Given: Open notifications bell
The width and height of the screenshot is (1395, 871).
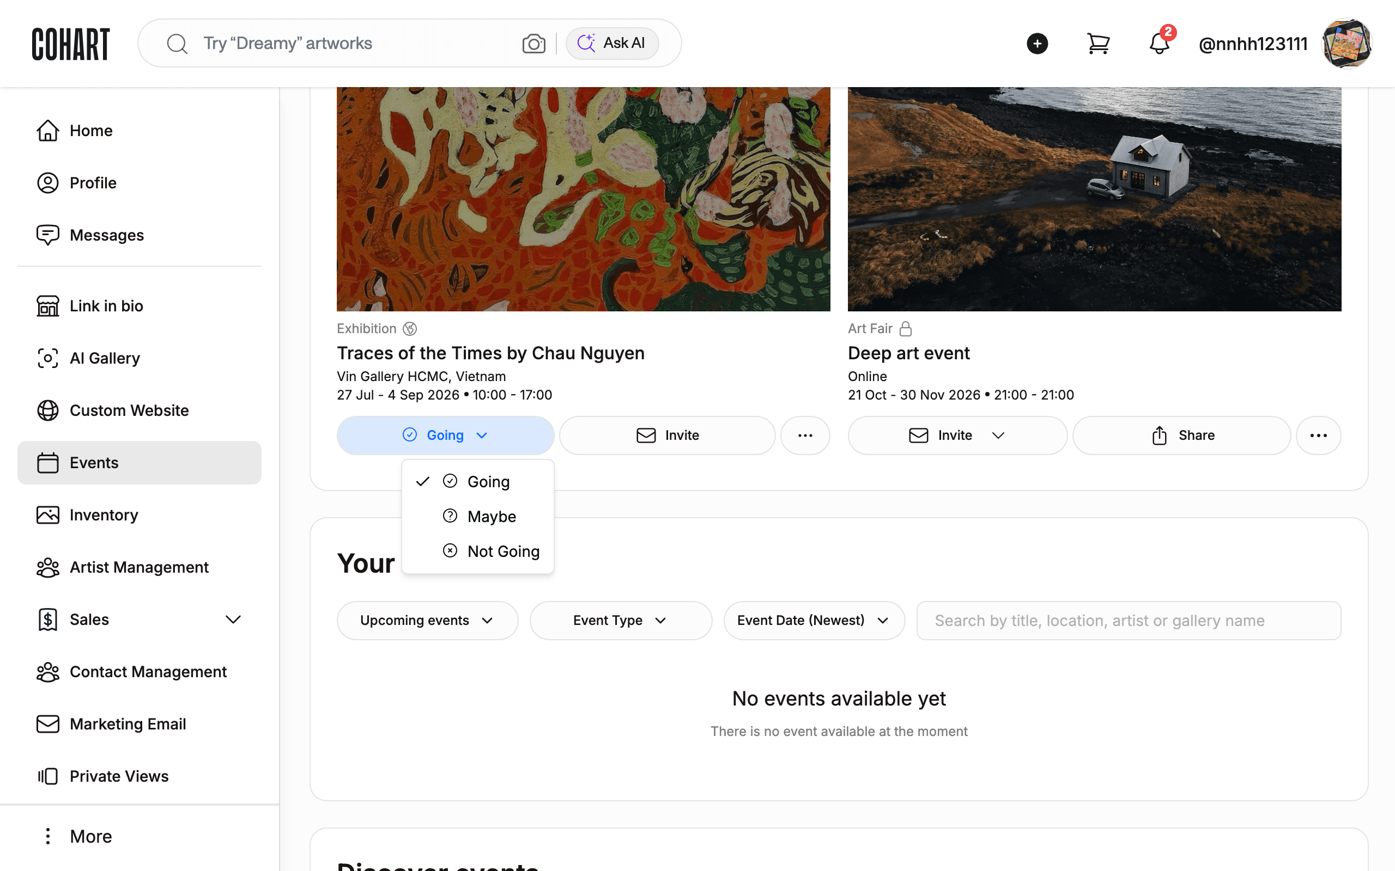Looking at the screenshot, I should tap(1159, 44).
